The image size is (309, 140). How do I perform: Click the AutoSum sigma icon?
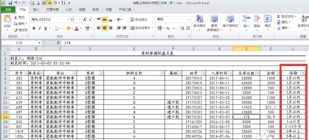click(278, 16)
